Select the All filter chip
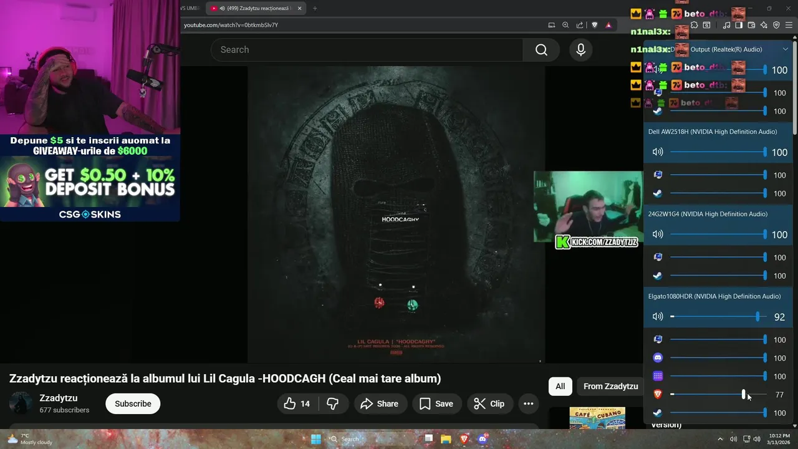Image resolution: width=798 pixels, height=449 pixels. 560,387
